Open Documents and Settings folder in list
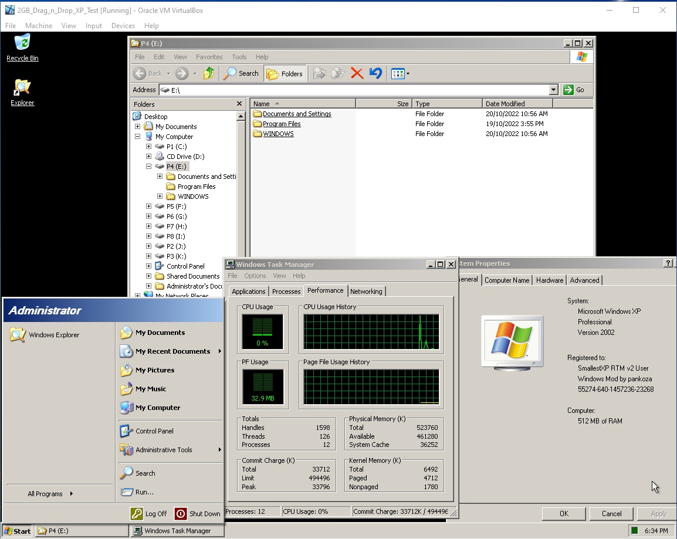The height and width of the screenshot is (539, 677). (297, 114)
